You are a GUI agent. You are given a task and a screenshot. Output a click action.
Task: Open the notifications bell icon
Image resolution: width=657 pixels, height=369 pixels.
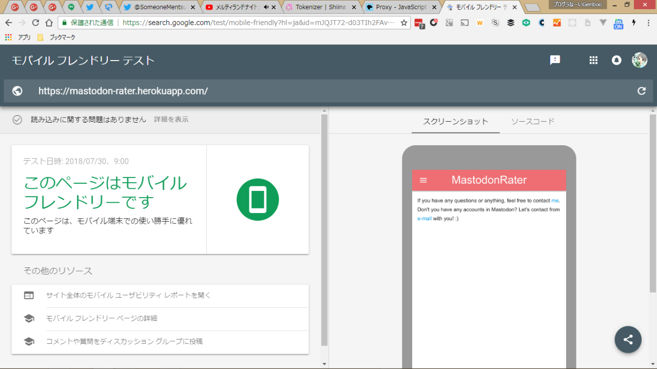(x=616, y=60)
